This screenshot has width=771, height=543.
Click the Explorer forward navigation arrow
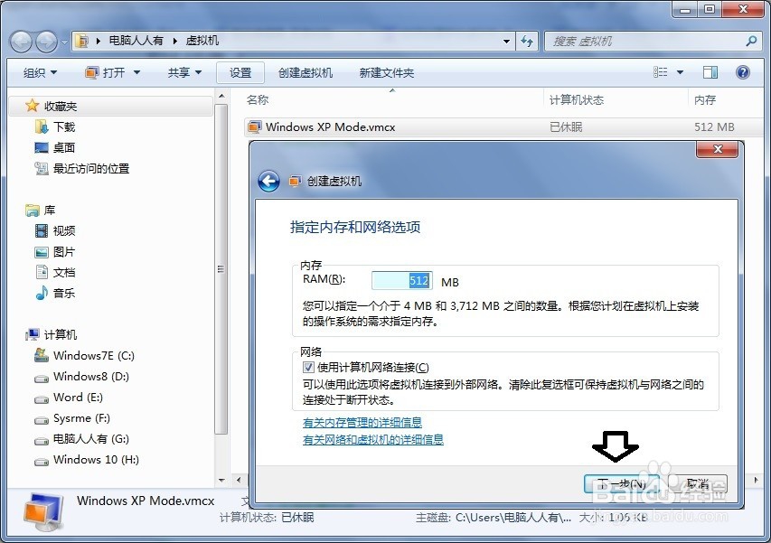point(46,42)
